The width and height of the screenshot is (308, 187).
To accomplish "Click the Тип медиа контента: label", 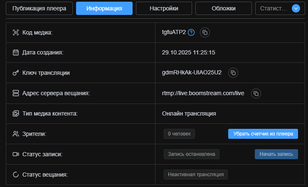I will 50,113.
